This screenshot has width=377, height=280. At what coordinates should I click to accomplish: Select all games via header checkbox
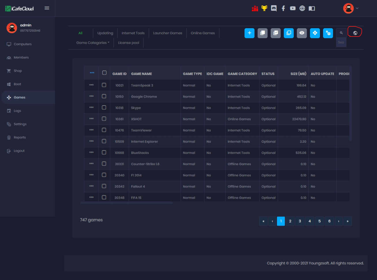[104, 73]
